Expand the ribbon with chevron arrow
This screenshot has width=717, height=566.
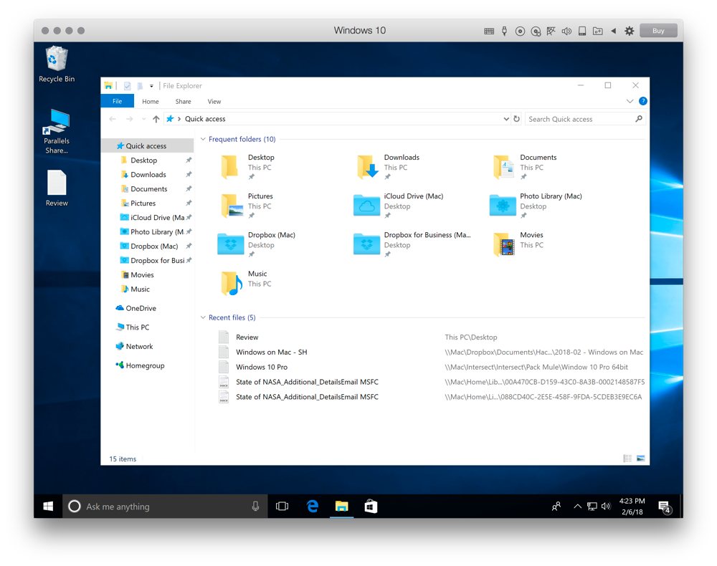click(630, 101)
